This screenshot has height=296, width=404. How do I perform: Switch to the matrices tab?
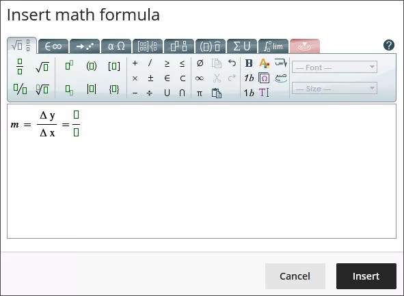tap(148, 46)
